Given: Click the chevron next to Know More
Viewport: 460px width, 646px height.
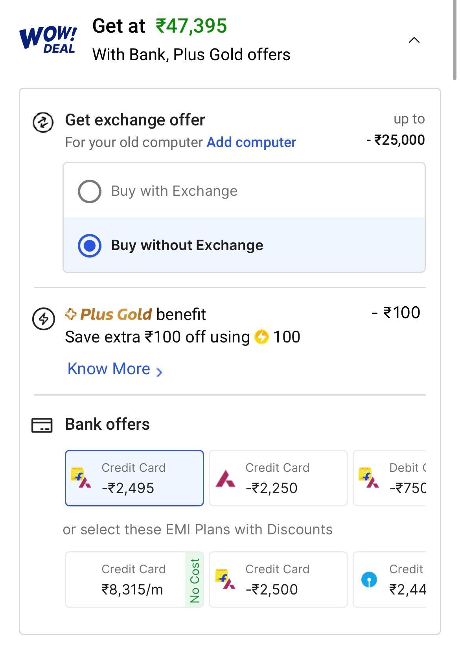Looking at the screenshot, I should point(159,372).
